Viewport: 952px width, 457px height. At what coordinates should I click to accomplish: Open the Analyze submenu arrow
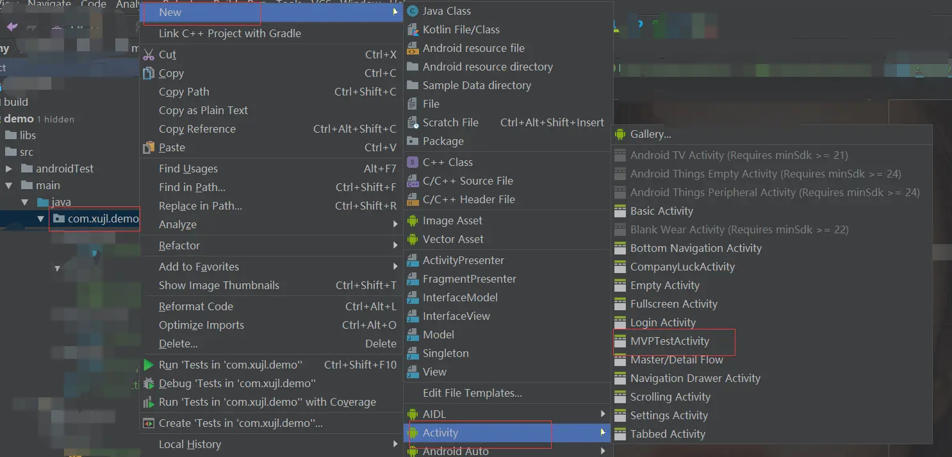[x=395, y=224]
